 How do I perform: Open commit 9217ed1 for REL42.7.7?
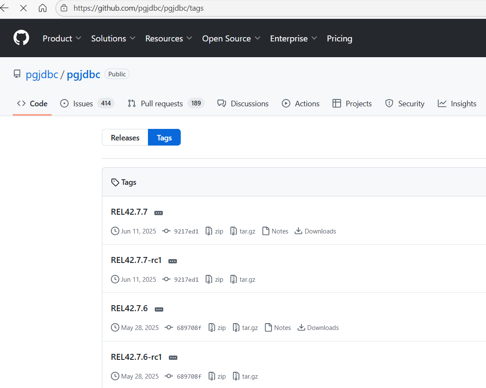[x=180, y=231]
